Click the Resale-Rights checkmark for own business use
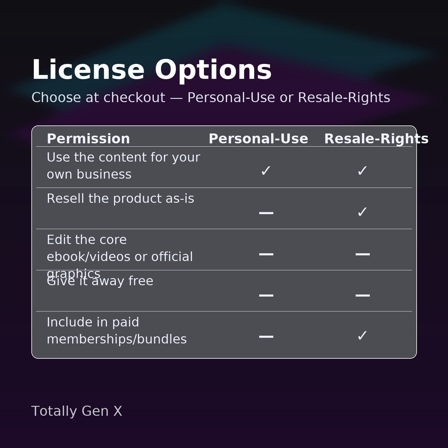The width and height of the screenshot is (448, 448). coord(362,171)
